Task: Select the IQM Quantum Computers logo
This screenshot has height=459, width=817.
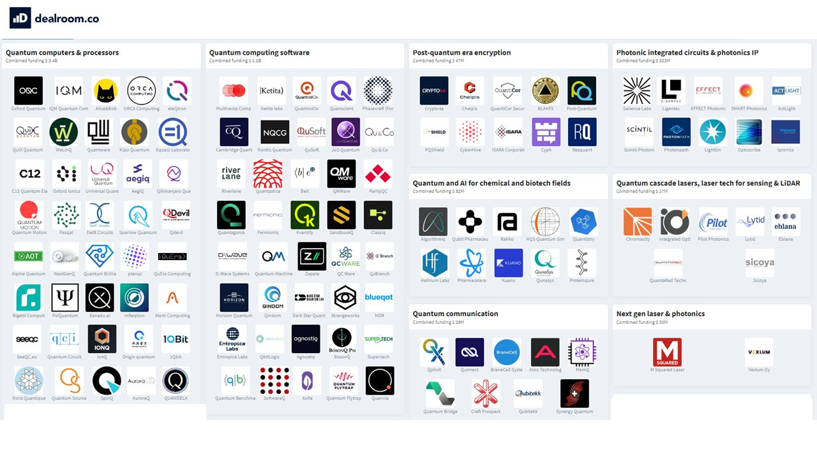Action: pyautogui.click(x=68, y=91)
